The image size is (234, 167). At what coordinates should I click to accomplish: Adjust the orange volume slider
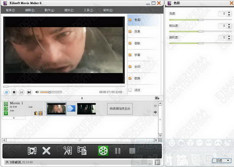51,92
